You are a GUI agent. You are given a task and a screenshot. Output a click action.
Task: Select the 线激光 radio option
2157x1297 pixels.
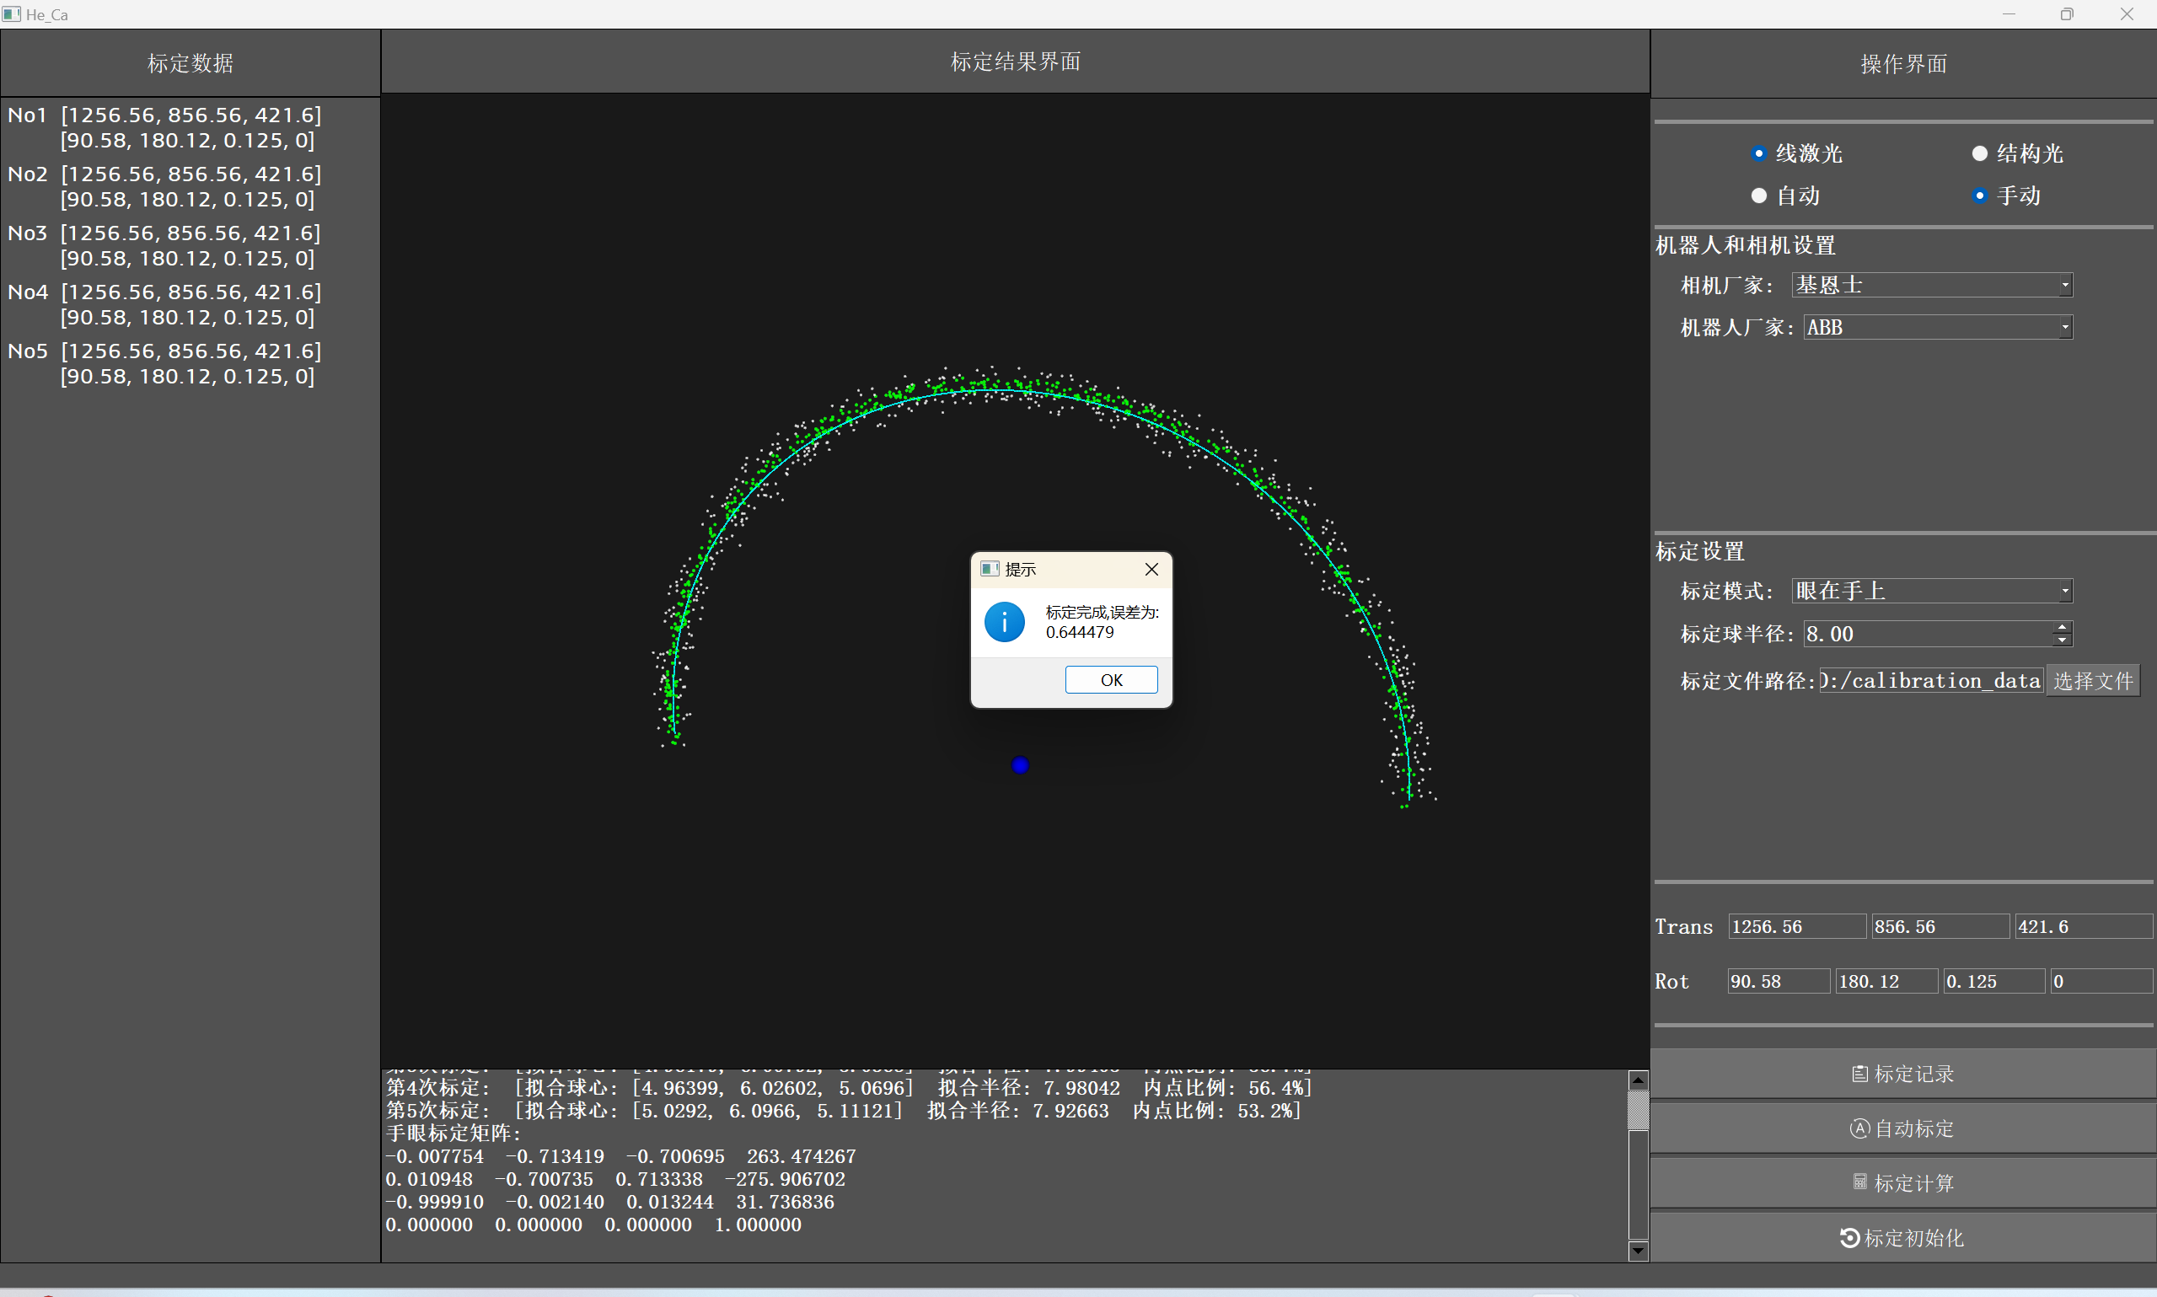click(x=1759, y=154)
